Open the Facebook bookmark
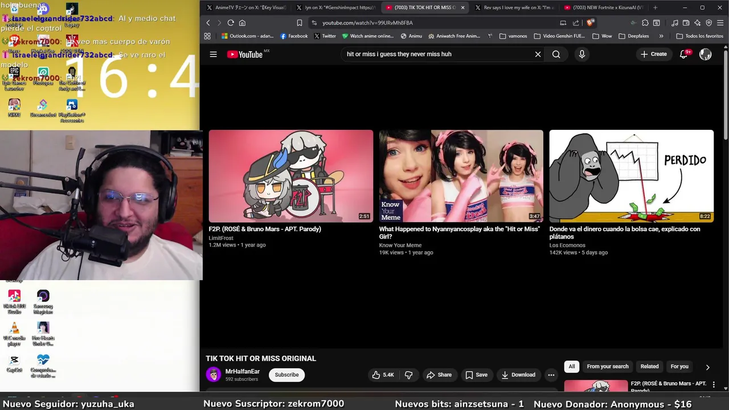This screenshot has width=729, height=410. (x=294, y=36)
